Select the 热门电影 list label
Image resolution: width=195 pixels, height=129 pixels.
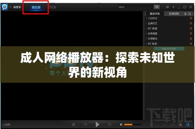tap(153, 44)
